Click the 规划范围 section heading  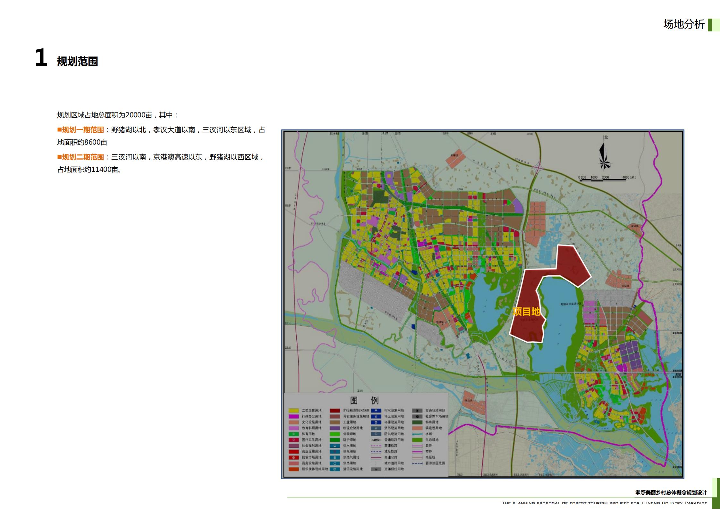pos(77,61)
